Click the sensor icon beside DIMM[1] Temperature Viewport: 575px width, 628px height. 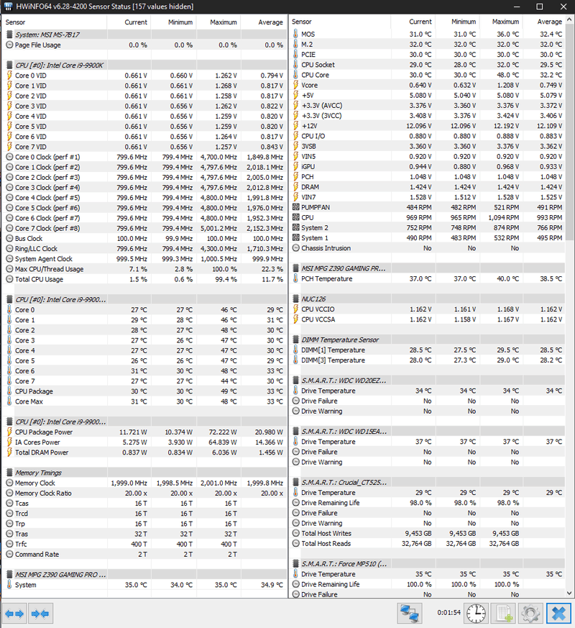(x=294, y=350)
